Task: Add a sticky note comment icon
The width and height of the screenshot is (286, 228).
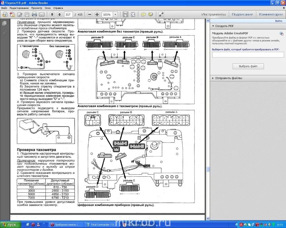Action: point(143,14)
